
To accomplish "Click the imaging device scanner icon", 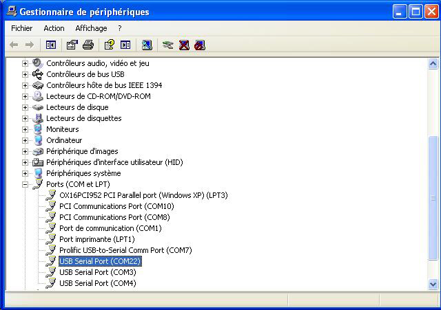I will click(x=38, y=151).
